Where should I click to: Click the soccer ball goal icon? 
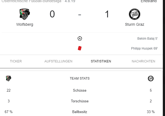(x=80, y=38)
